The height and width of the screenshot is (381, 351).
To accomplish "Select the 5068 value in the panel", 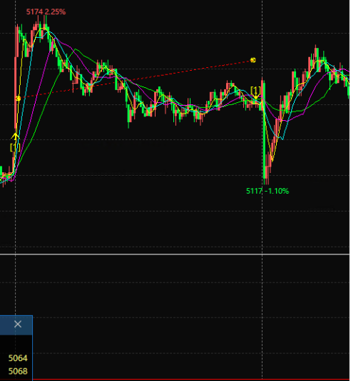I will pyautogui.click(x=18, y=371).
